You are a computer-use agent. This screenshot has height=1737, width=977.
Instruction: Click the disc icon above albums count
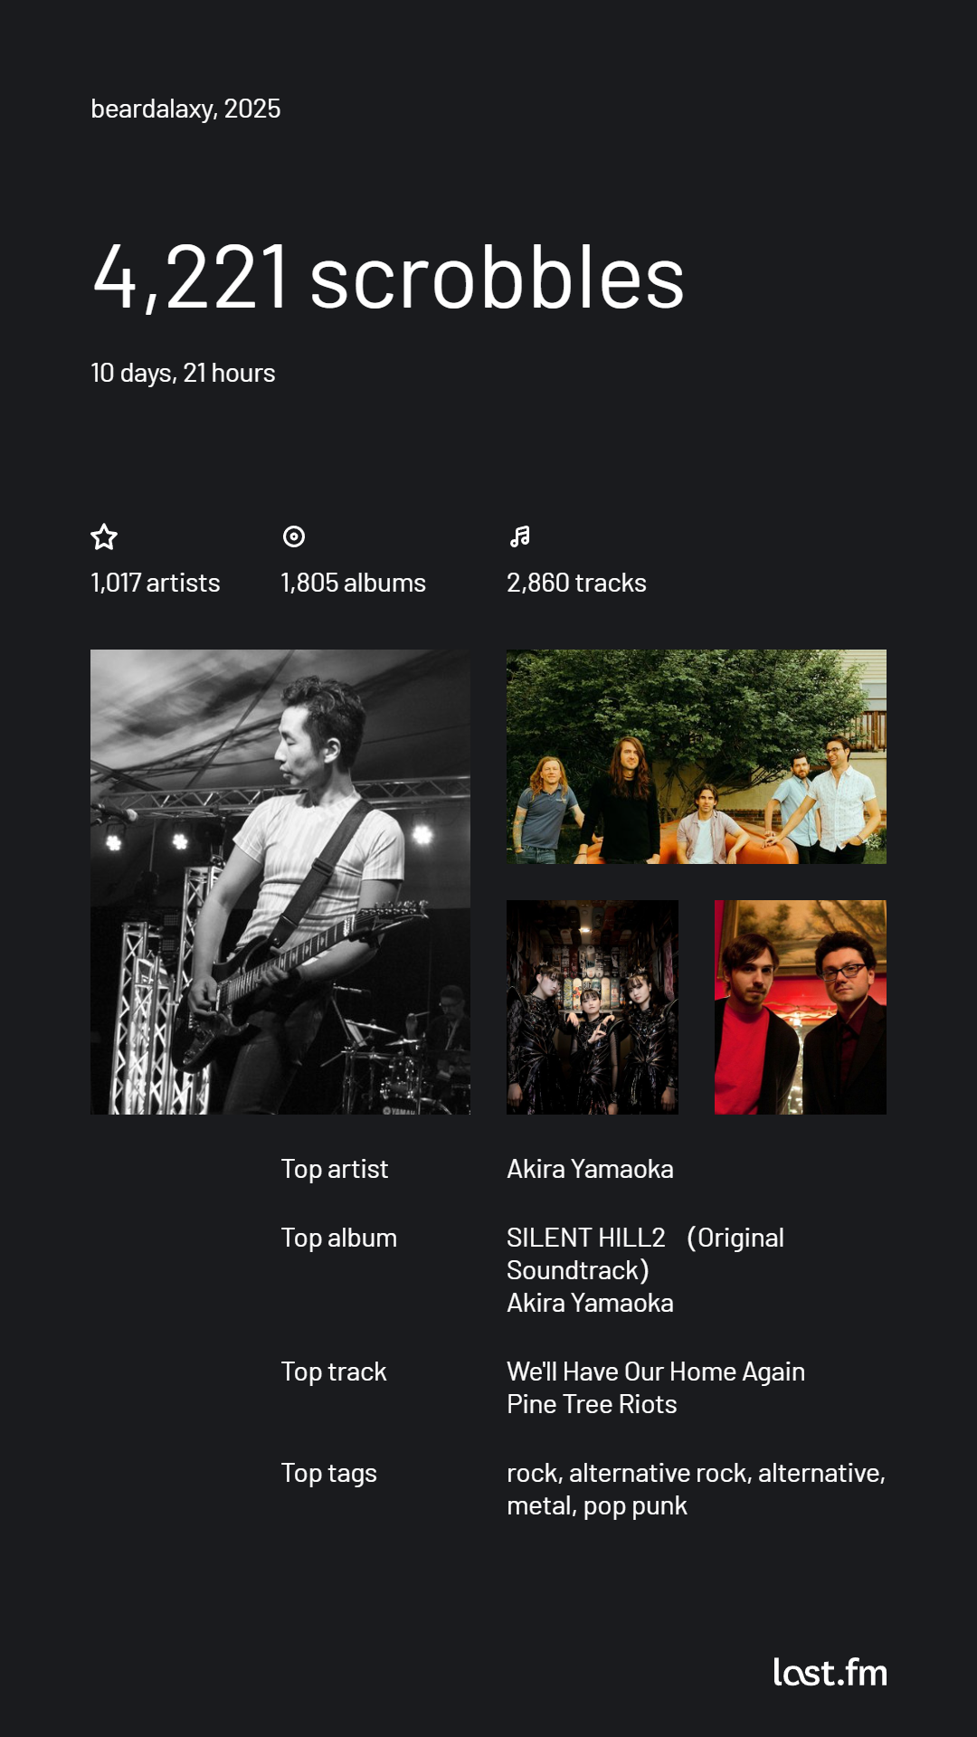point(294,536)
